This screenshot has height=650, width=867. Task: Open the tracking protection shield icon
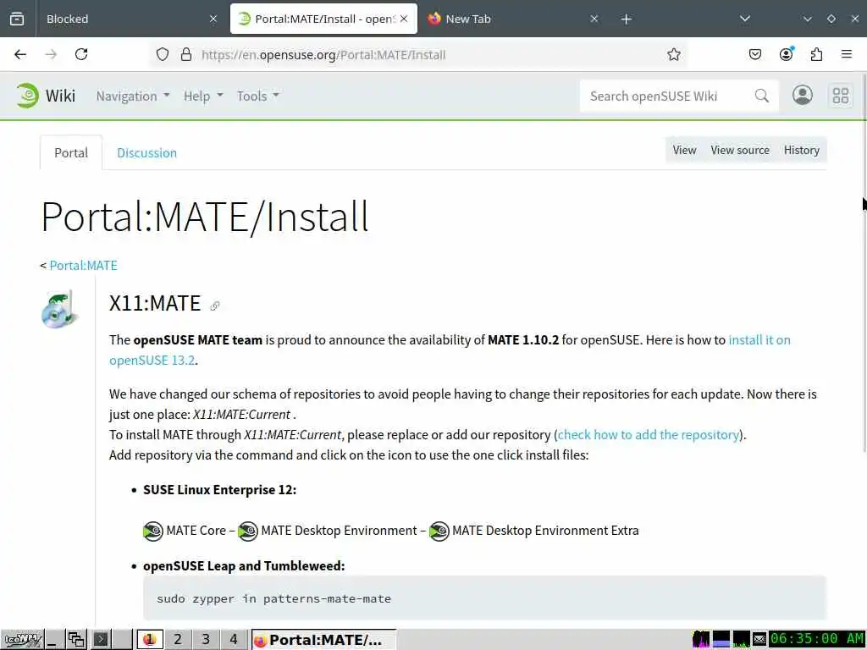click(162, 54)
